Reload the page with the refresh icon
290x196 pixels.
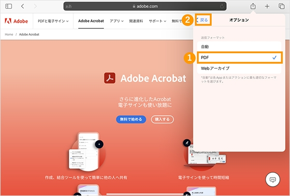221,6
